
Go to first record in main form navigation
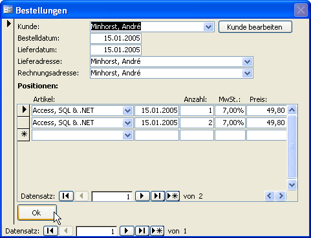50,231
